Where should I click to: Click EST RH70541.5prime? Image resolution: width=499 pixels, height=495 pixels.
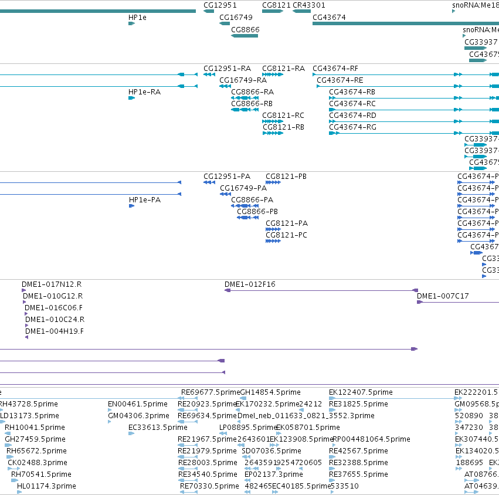point(41,474)
